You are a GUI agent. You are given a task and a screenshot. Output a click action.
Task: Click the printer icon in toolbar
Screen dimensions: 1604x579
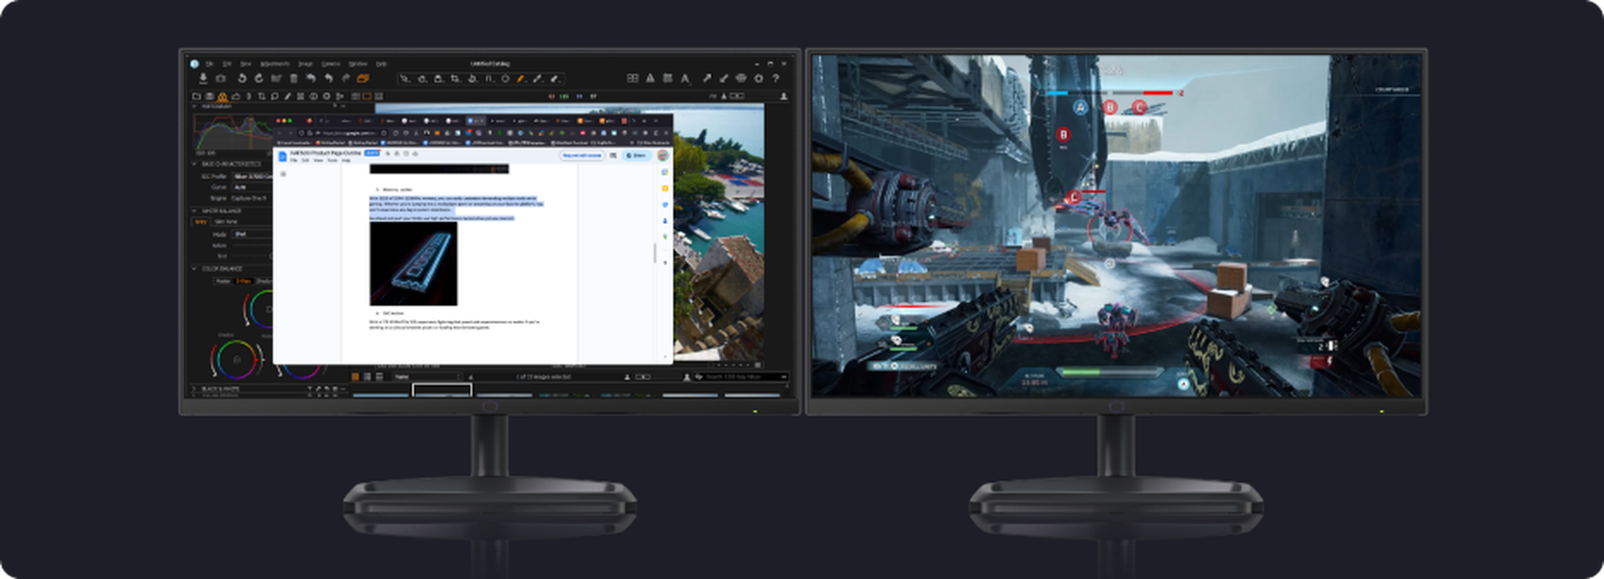pos(741,78)
